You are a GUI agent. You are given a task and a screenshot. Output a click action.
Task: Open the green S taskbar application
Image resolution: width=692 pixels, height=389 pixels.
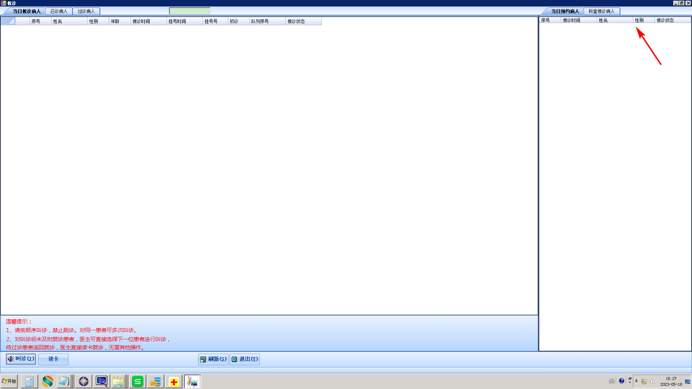click(x=137, y=381)
